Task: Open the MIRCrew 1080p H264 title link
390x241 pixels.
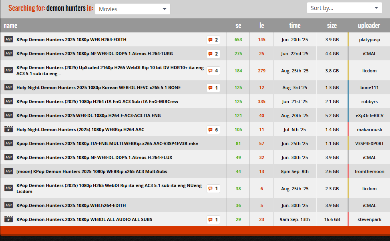Action: [97, 102]
